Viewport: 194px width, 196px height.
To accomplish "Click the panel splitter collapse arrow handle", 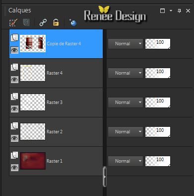I will click(105, 177).
